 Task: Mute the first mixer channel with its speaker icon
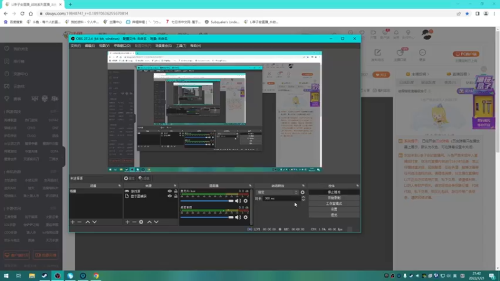238,200
